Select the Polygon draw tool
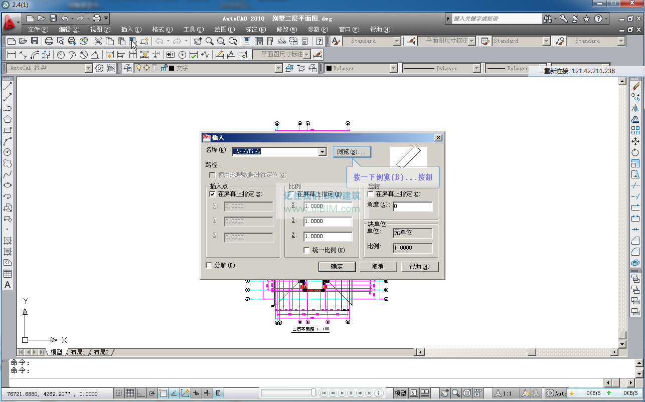Screen dimensions: 645x402 point(8,119)
